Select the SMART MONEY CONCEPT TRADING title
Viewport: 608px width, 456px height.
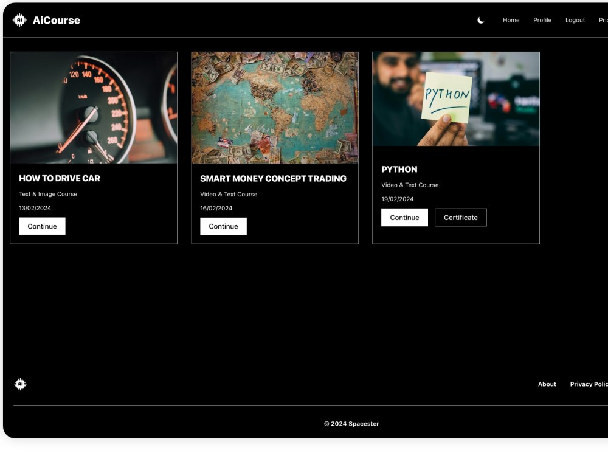tap(274, 178)
